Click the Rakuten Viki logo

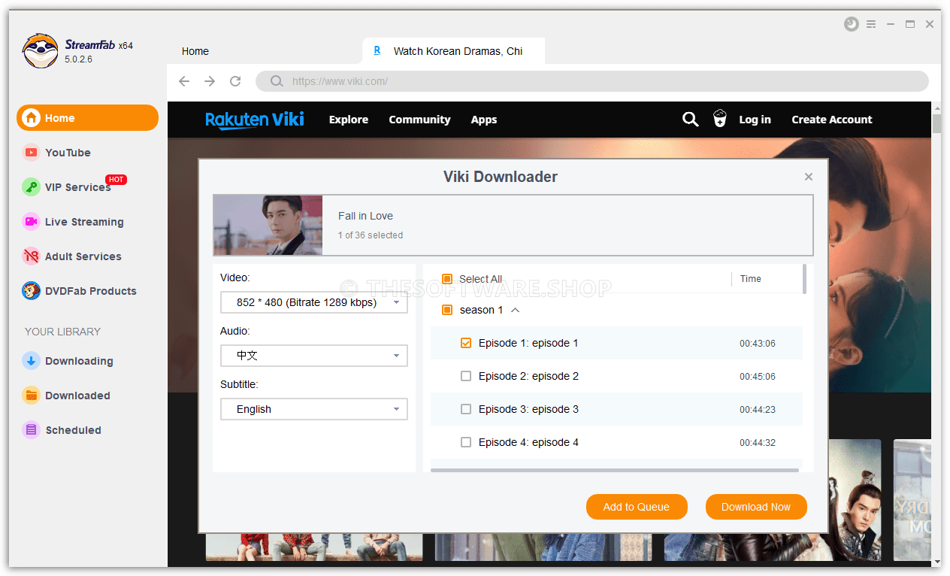coord(255,120)
